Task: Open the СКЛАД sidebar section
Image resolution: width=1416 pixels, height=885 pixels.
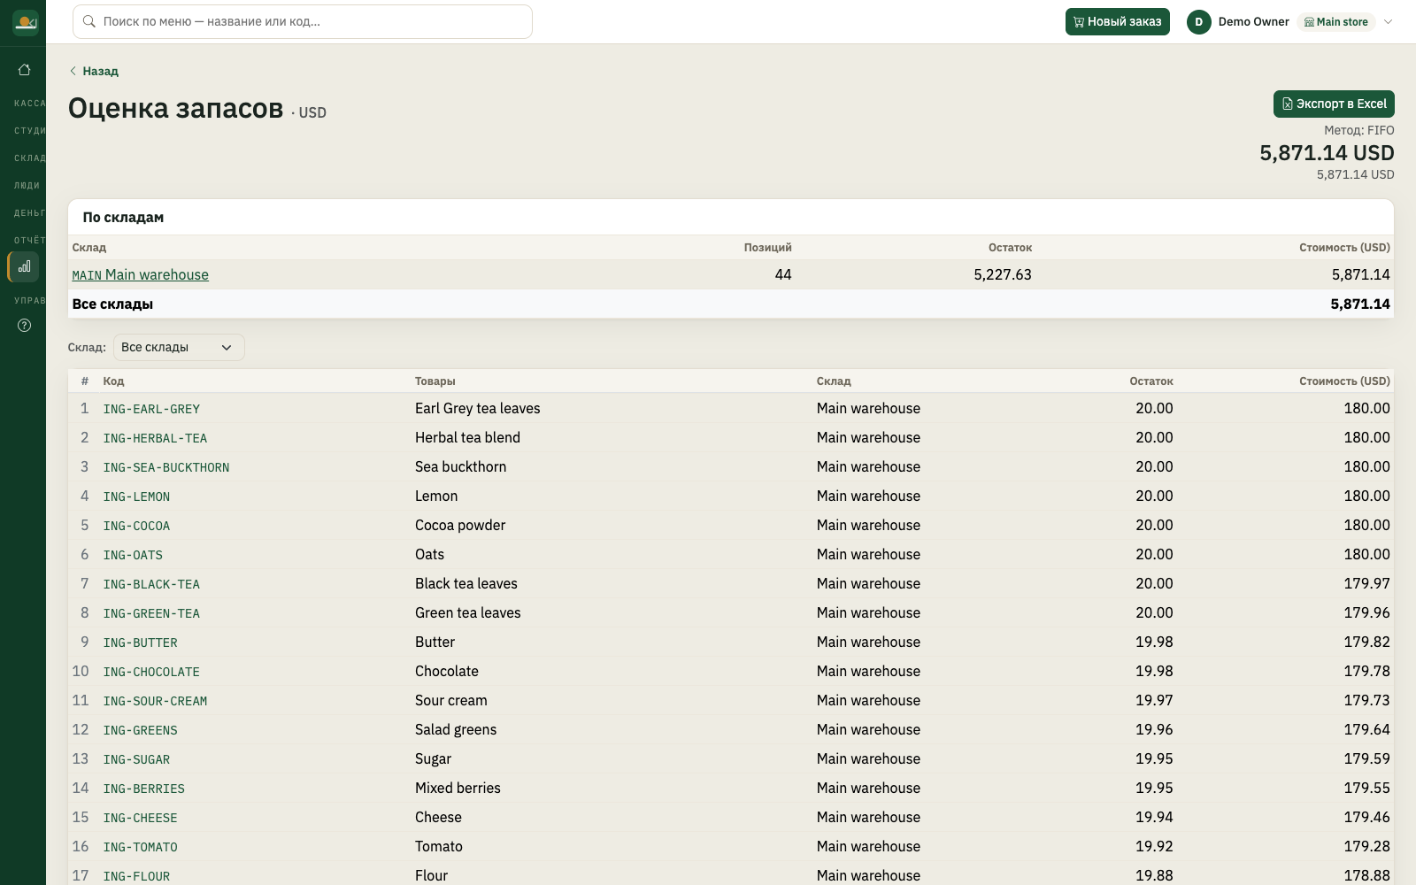Action: (x=29, y=158)
